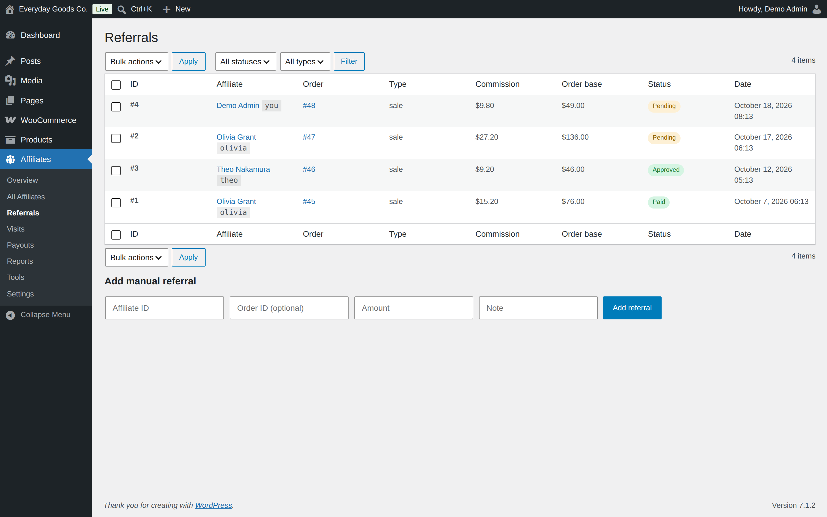Open Theo Nakamura affiliate link
Viewport: 827px width, 517px height.
[243, 169]
